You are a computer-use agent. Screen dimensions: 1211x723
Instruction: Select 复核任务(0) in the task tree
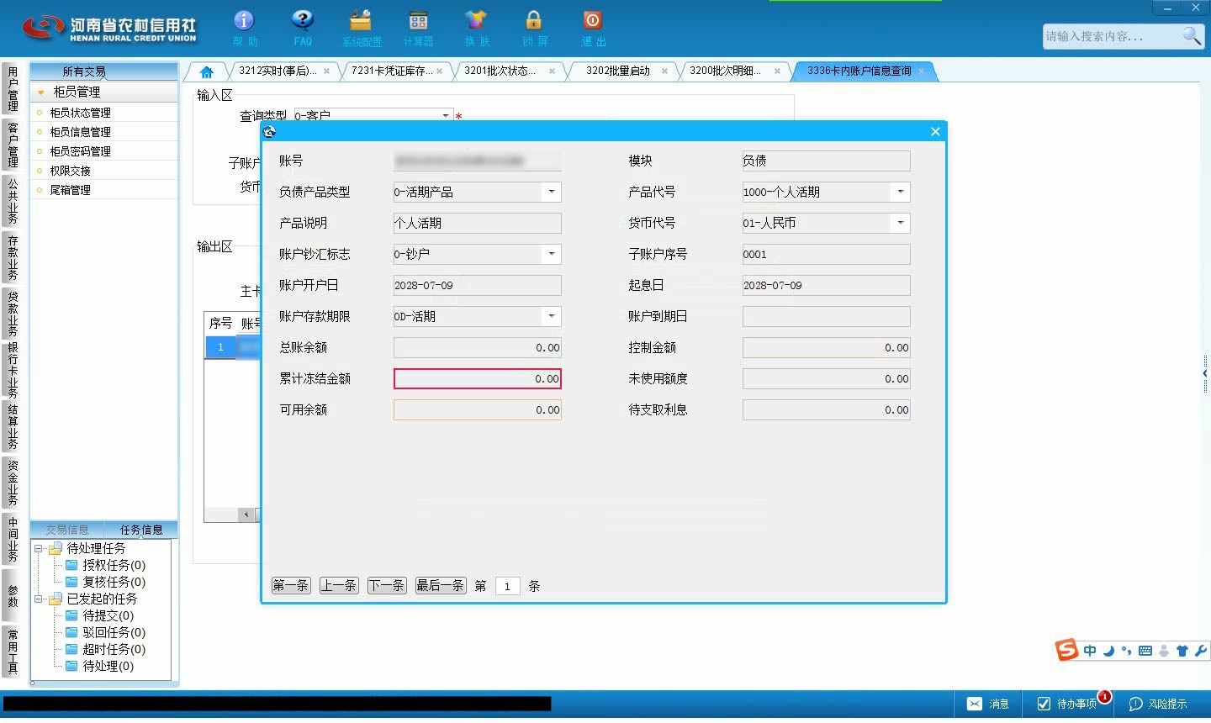click(x=114, y=583)
